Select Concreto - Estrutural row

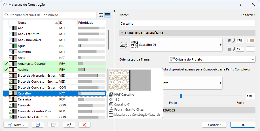tap(54, 117)
